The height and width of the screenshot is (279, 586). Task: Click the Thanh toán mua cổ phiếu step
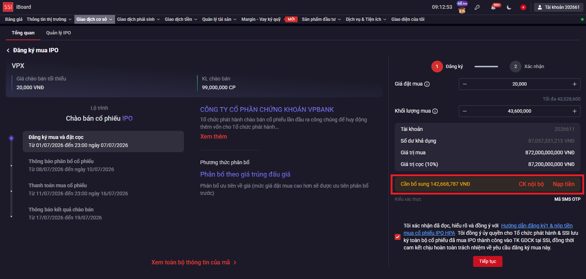click(103, 189)
